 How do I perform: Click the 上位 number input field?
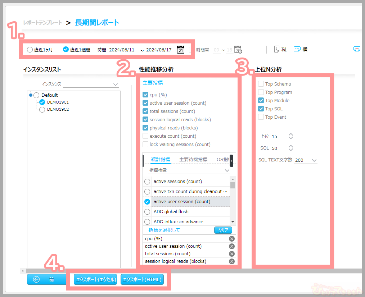point(279,137)
